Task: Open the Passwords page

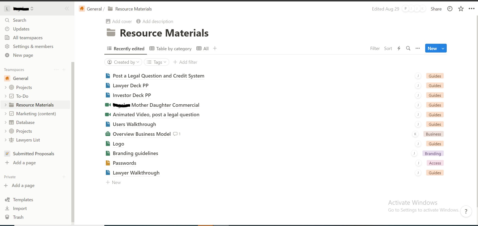Action: (x=124, y=163)
